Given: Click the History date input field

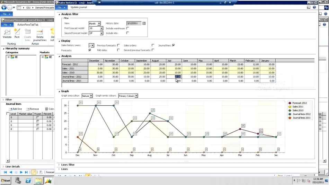Looking at the screenshot, I should click(134, 23).
